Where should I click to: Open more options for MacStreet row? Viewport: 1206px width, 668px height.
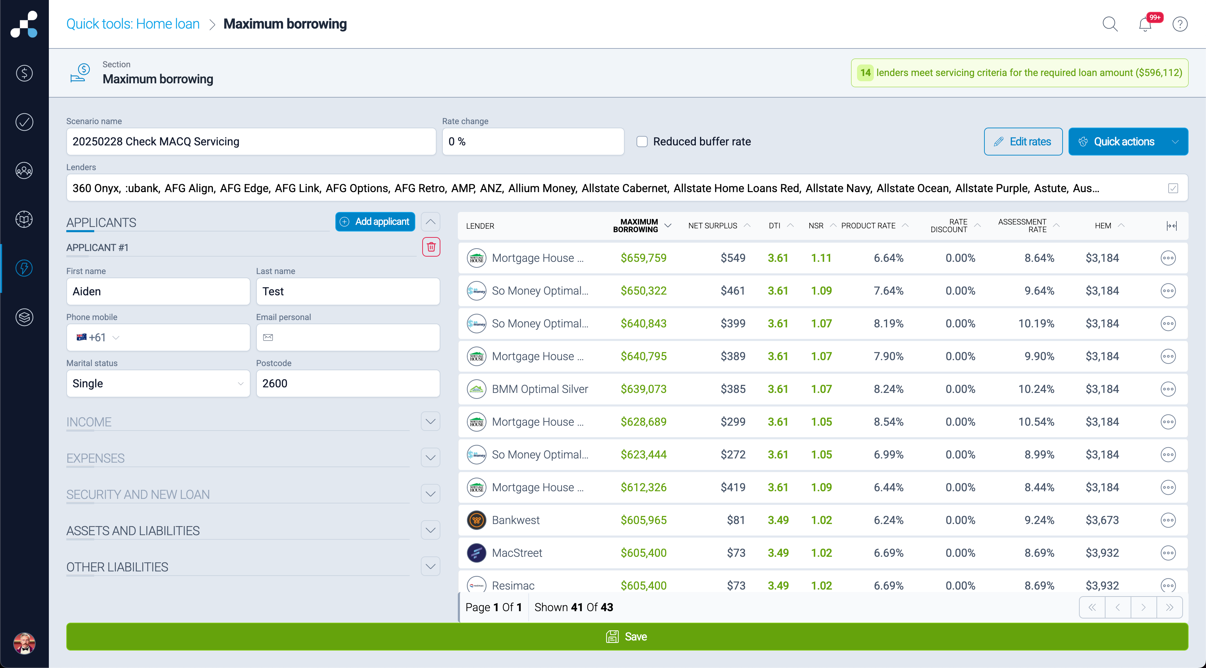coord(1168,553)
